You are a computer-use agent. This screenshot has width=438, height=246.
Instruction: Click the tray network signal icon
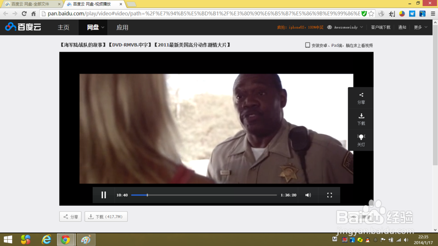[399, 240]
